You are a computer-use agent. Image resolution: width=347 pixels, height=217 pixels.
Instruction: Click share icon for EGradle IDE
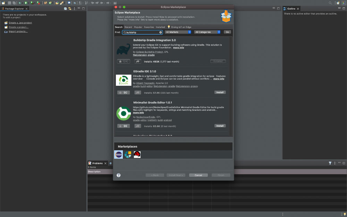(x=138, y=93)
